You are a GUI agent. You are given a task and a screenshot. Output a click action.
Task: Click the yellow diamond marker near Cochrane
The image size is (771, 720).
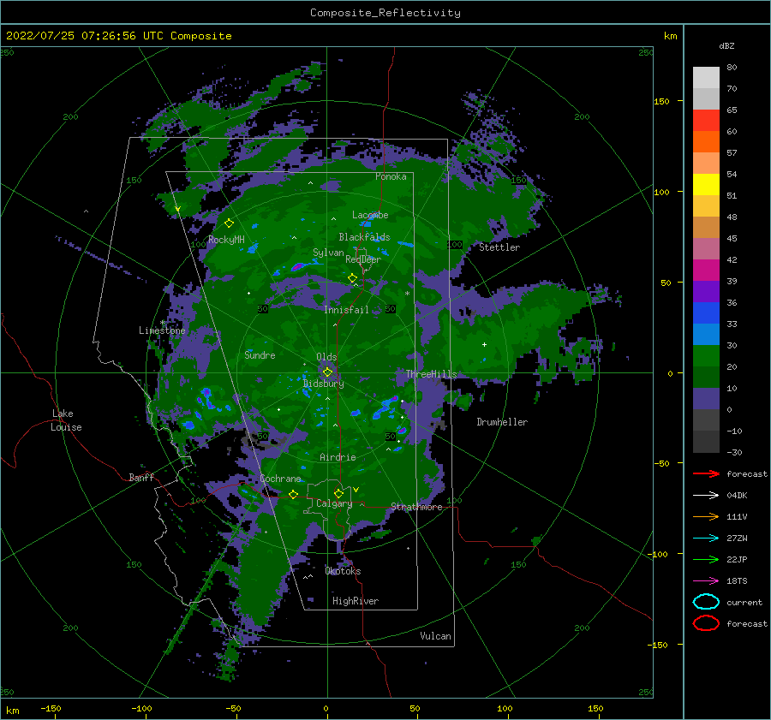[293, 494]
